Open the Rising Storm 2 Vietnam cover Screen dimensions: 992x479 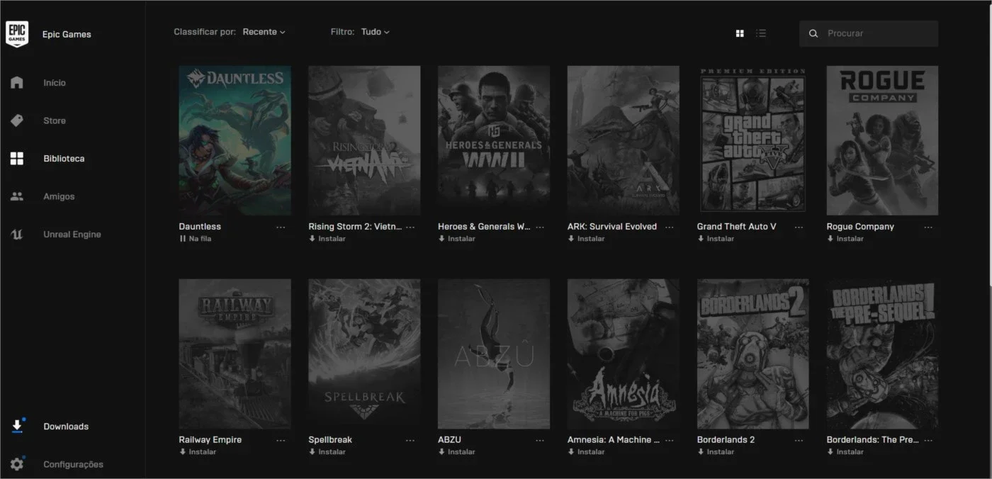364,140
